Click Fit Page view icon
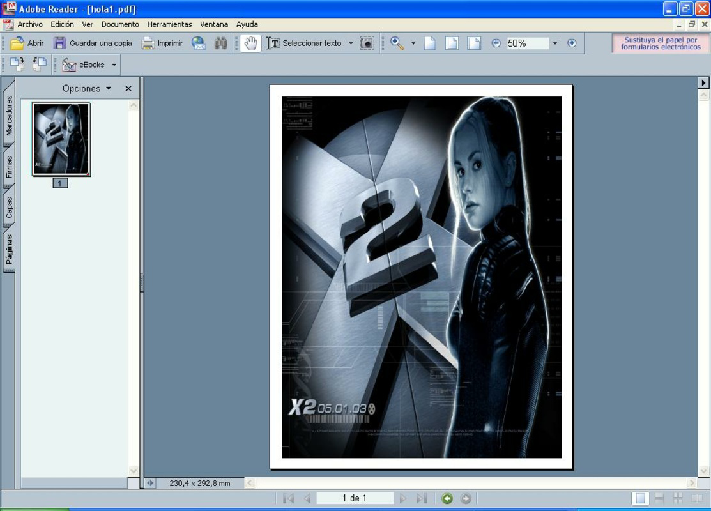 coord(452,43)
